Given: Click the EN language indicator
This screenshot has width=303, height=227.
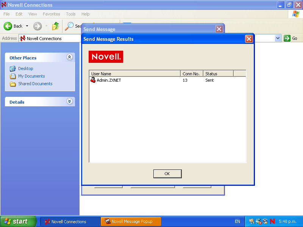Looking at the screenshot, I should (x=237, y=221).
